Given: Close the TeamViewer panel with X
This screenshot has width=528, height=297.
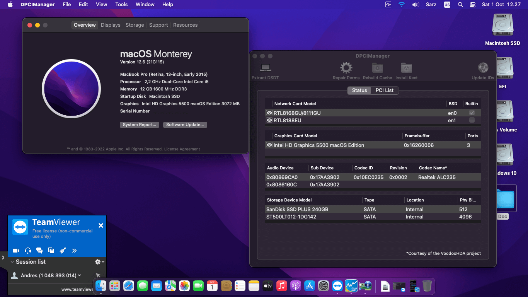Looking at the screenshot, I should (x=101, y=225).
